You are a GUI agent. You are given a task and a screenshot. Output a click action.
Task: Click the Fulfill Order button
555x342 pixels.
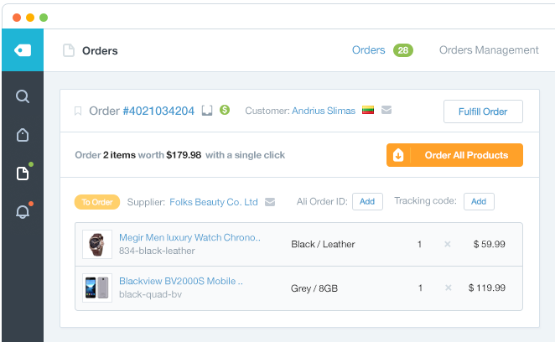click(x=483, y=111)
